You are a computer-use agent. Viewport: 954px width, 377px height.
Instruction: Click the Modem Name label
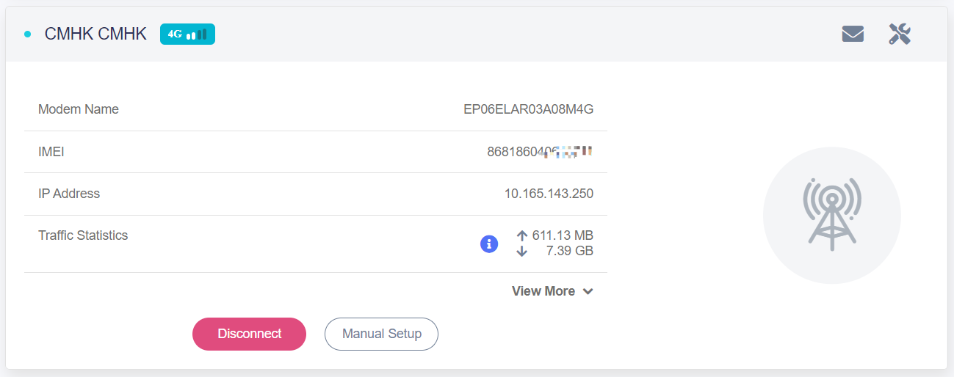(x=79, y=109)
